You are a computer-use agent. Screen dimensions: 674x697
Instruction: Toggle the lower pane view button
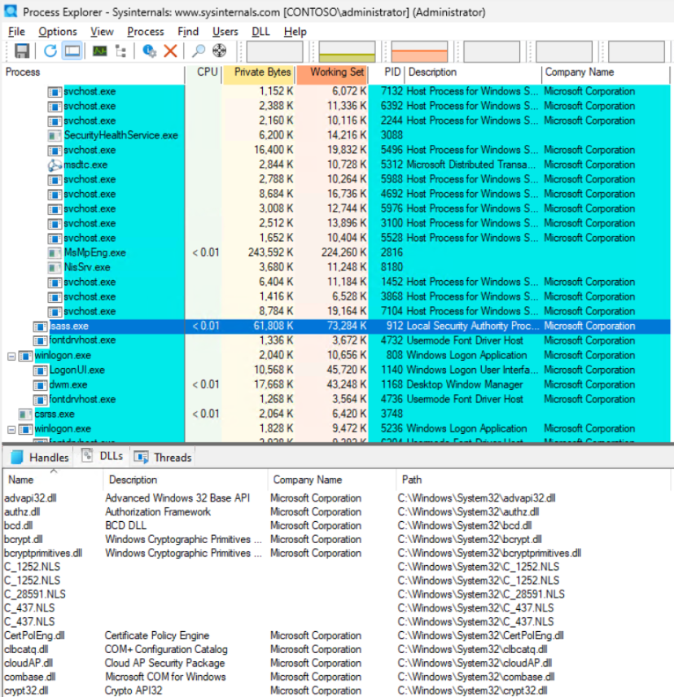72,50
